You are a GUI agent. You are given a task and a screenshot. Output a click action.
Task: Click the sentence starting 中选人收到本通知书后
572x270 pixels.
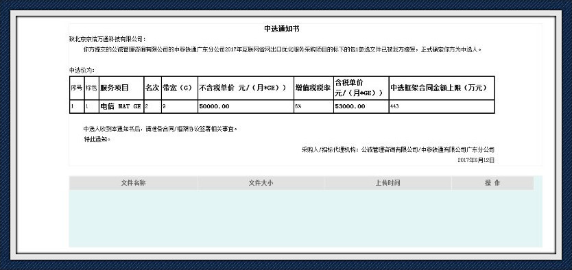(x=160, y=129)
